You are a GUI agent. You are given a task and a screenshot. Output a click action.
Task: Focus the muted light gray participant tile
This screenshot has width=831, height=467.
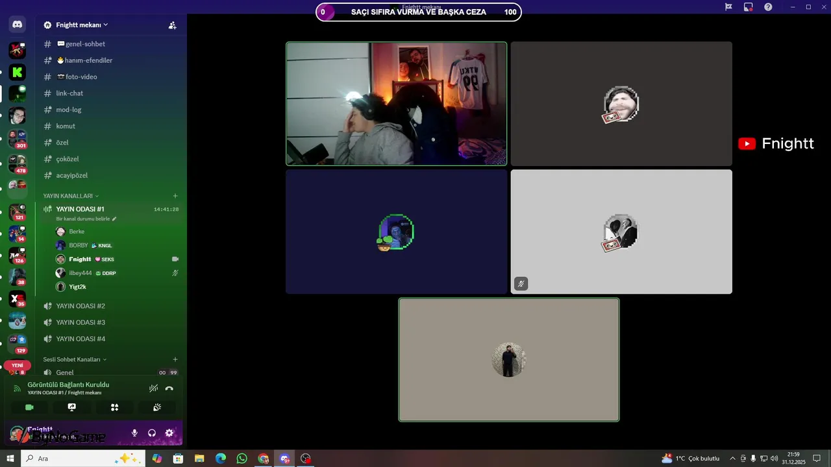click(x=621, y=232)
